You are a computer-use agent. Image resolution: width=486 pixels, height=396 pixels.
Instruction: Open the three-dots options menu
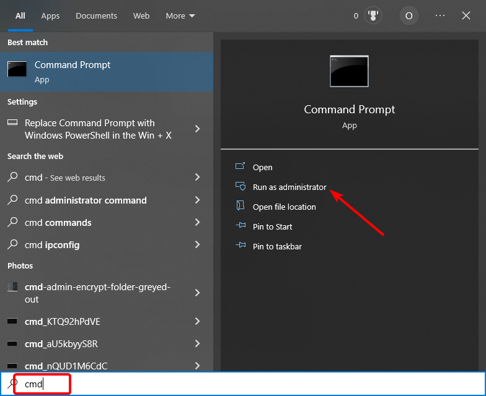440,16
